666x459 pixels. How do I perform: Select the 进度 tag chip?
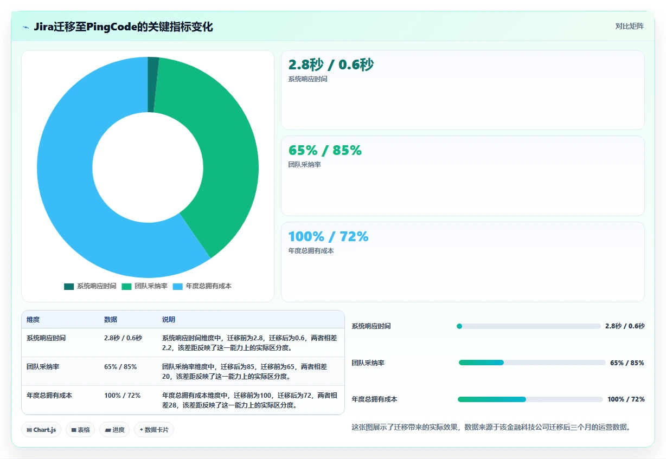(114, 430)
